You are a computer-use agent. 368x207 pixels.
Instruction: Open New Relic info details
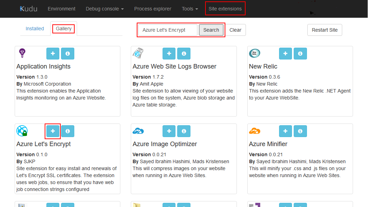(x=300, y=54)
